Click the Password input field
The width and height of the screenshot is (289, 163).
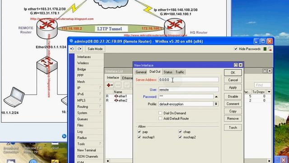coord(186,96)
